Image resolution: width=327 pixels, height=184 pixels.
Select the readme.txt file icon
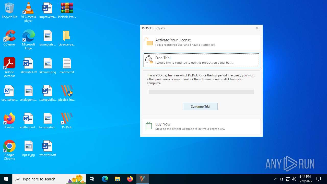point(67,66)
